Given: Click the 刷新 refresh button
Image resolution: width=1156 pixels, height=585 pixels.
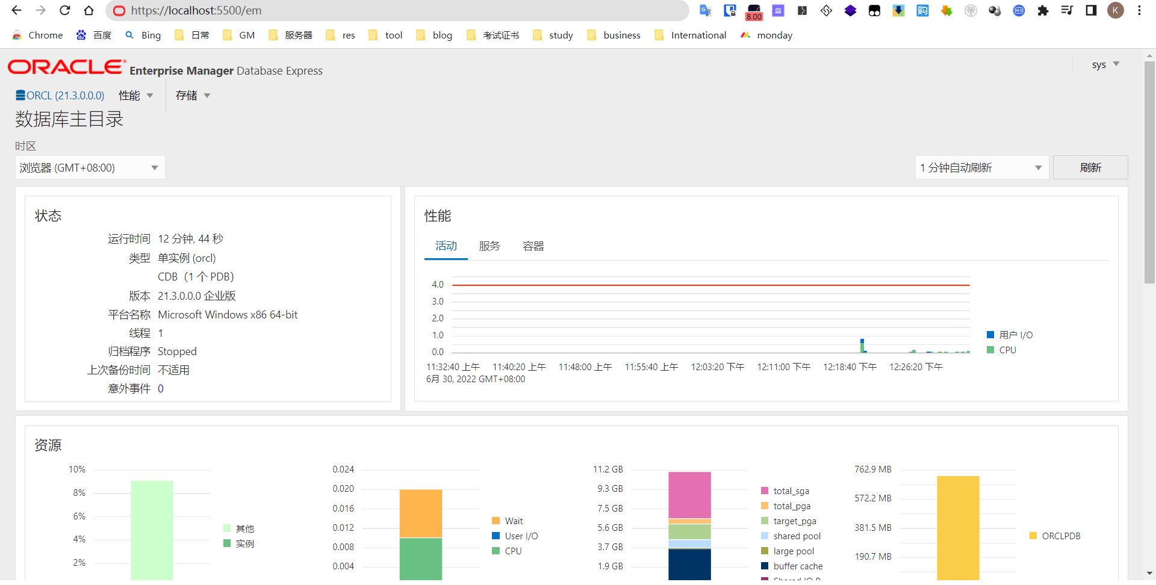Looking at the screenshot, I should 1090,167.
